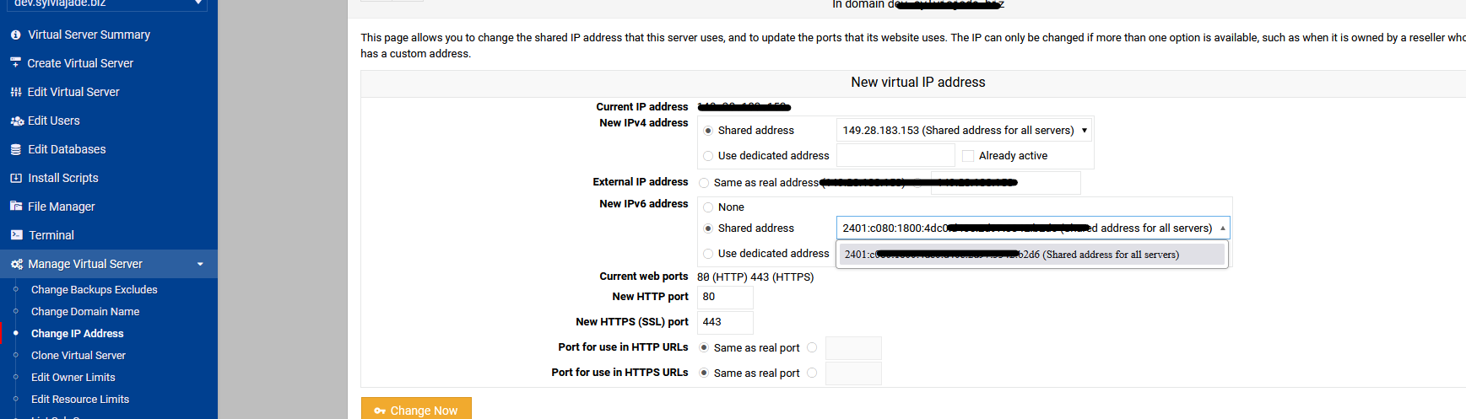
Task: Open Change Domain Name menu item
Action: click(x=85, y=312)
